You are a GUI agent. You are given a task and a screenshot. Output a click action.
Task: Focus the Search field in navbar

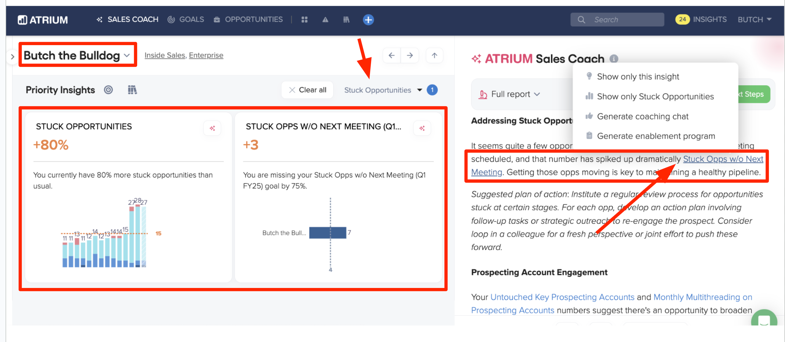coord(617,19)
